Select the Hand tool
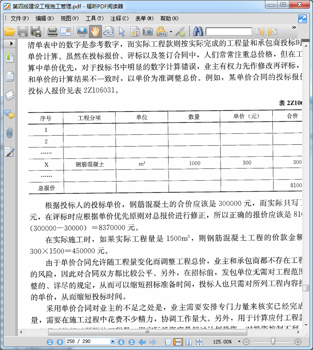The height and width of the screenshot is (350, 313). pyautogui.click(x=95, y=31)
